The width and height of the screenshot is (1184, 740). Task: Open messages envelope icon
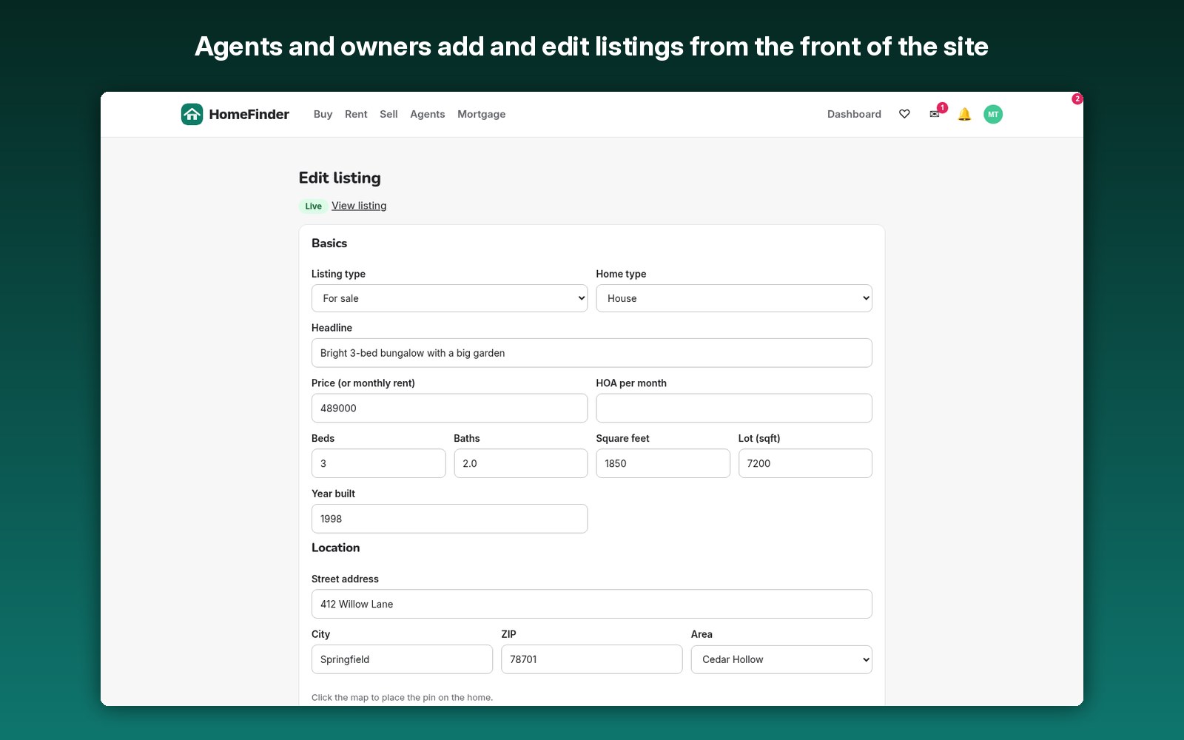pos(935,114)
